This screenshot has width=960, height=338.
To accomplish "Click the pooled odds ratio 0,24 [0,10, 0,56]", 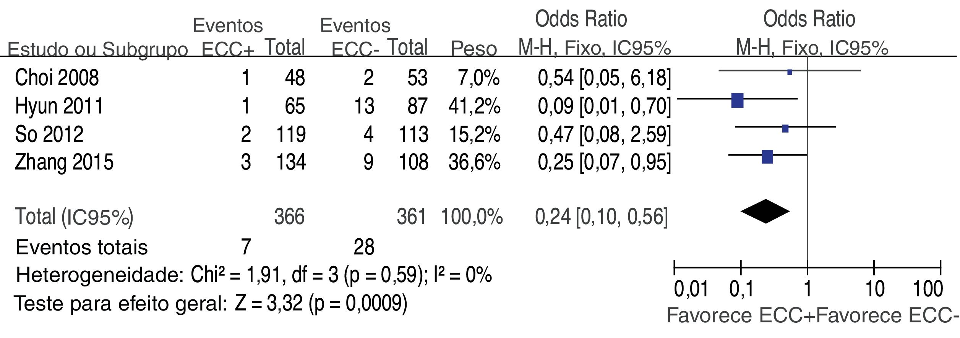I will pos(601,217).
